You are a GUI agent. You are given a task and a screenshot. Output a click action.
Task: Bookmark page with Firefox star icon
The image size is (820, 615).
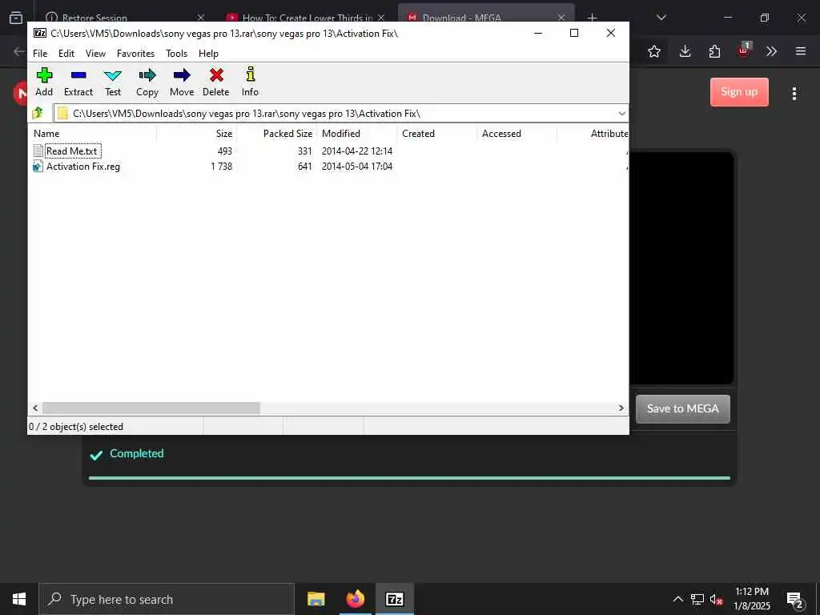point(653,51)
